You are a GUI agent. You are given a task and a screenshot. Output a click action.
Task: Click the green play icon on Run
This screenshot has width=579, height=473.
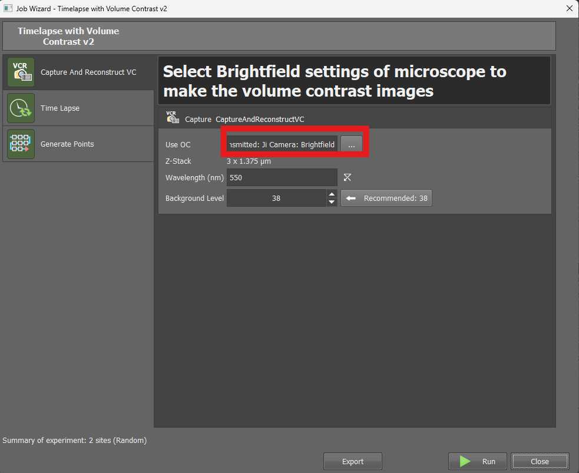click(465, 461)
